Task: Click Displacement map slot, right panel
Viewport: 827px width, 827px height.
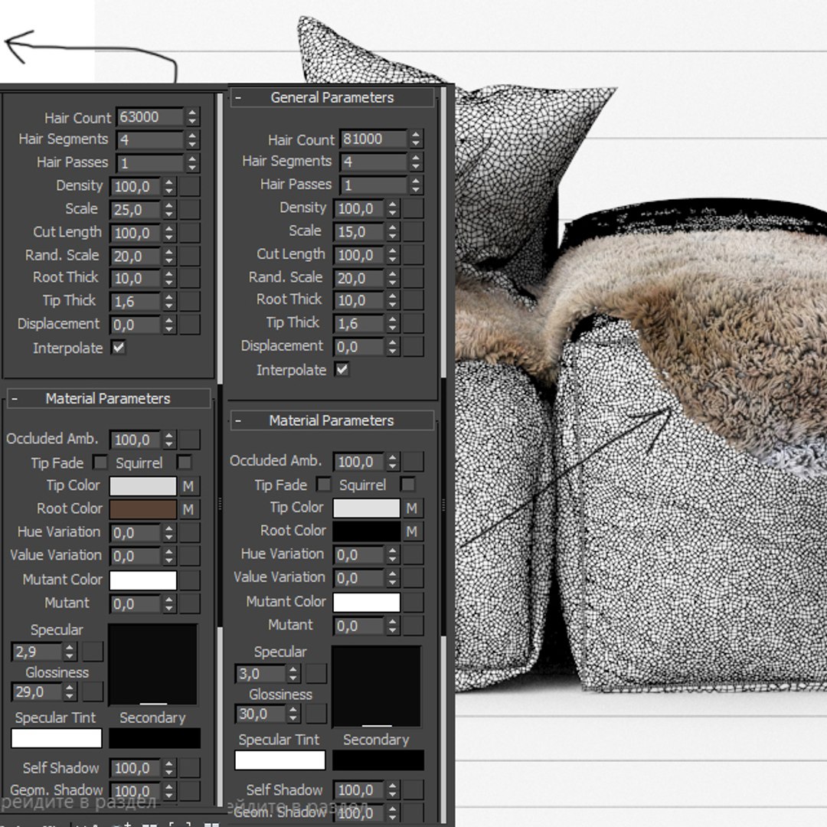Action: click(413, 347)
